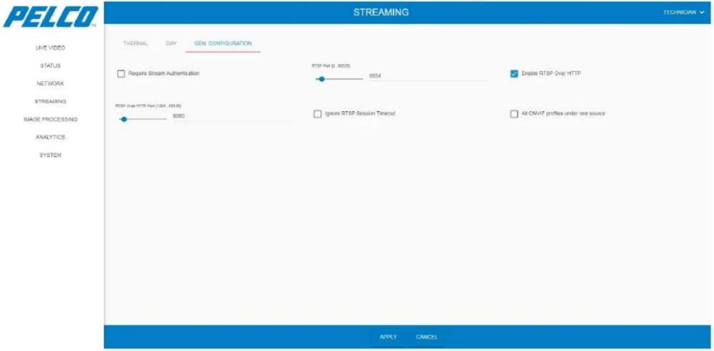Open Analytics section

tap(50, 137)
